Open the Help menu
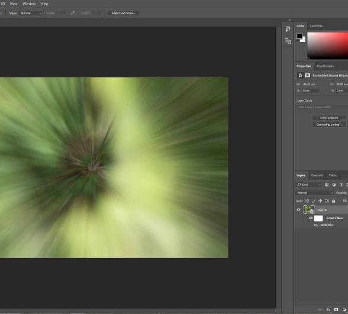 coord(44,4)
